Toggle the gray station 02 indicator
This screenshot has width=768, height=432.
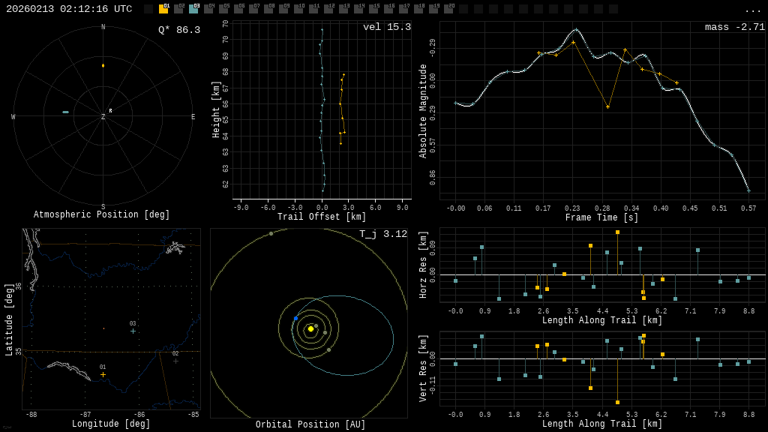(x=178, y=9)
